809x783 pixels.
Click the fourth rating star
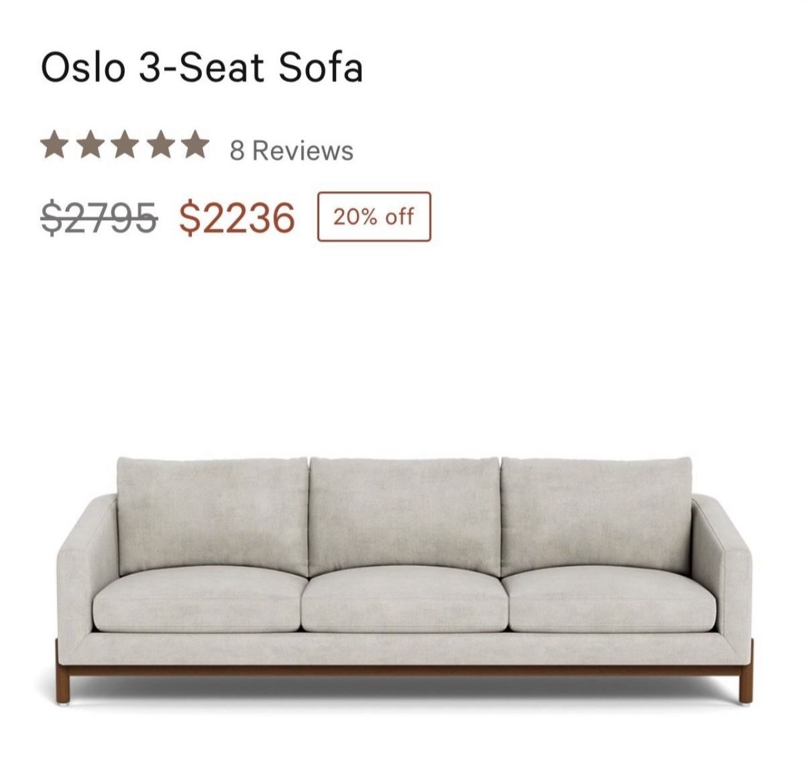coord(160,145)
